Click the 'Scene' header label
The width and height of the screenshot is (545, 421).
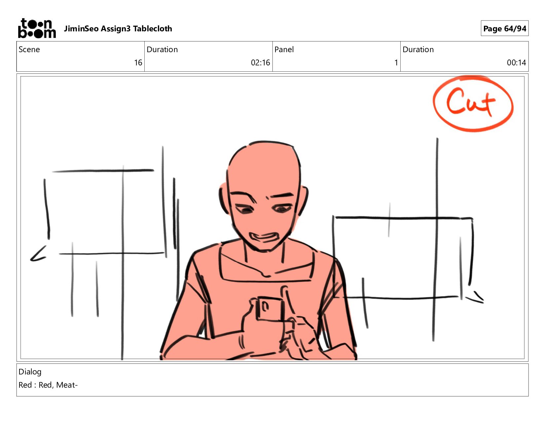(29, 50)
